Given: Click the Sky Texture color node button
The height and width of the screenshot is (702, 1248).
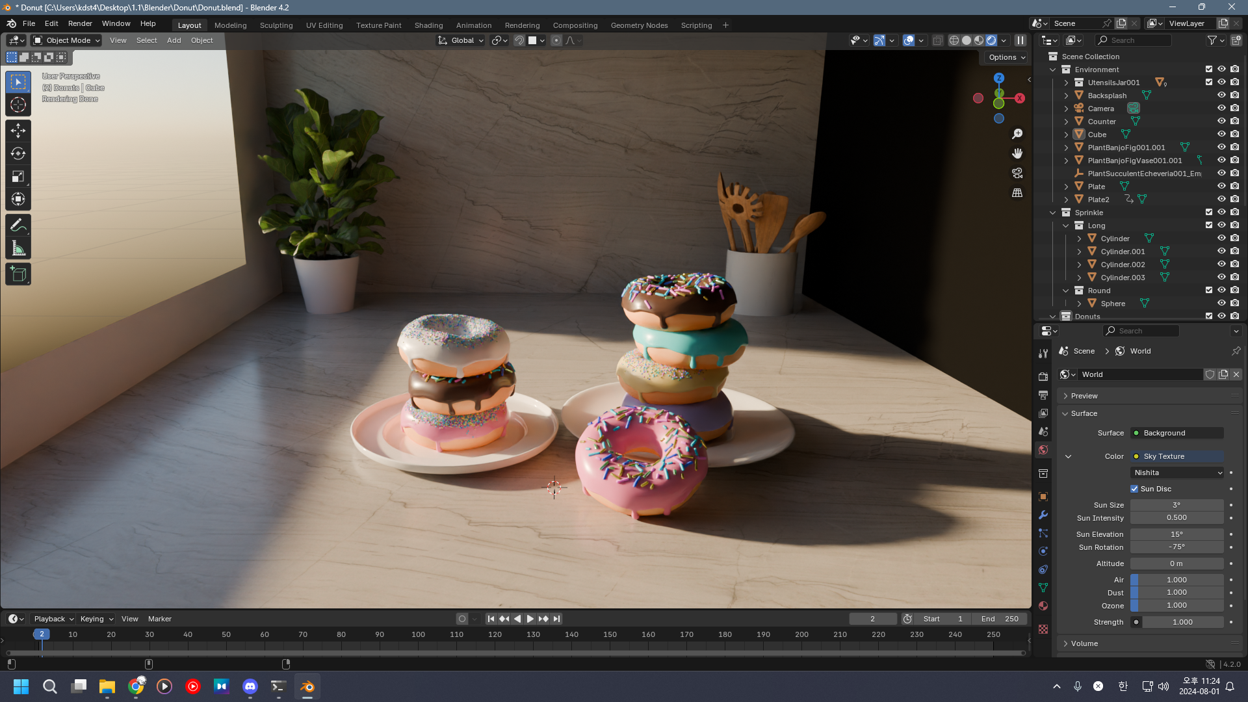Looking at the screenshot, I should [1176, 456].
